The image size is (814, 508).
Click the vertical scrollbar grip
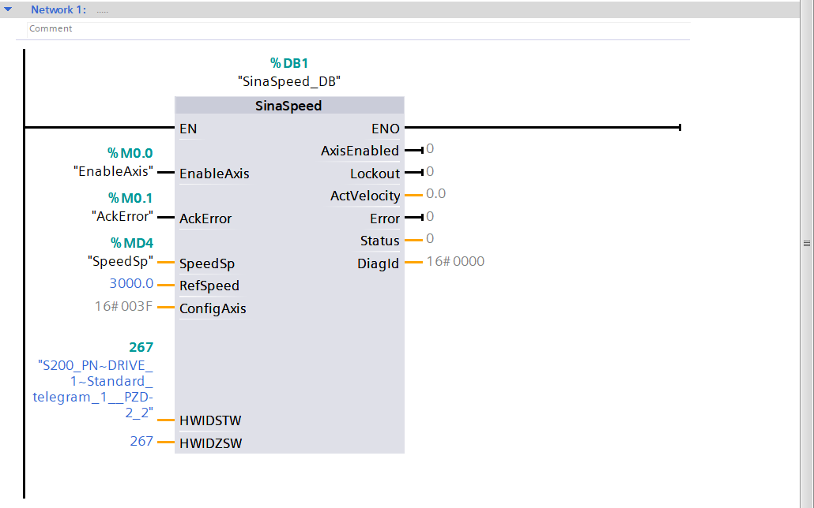[807, 243]
